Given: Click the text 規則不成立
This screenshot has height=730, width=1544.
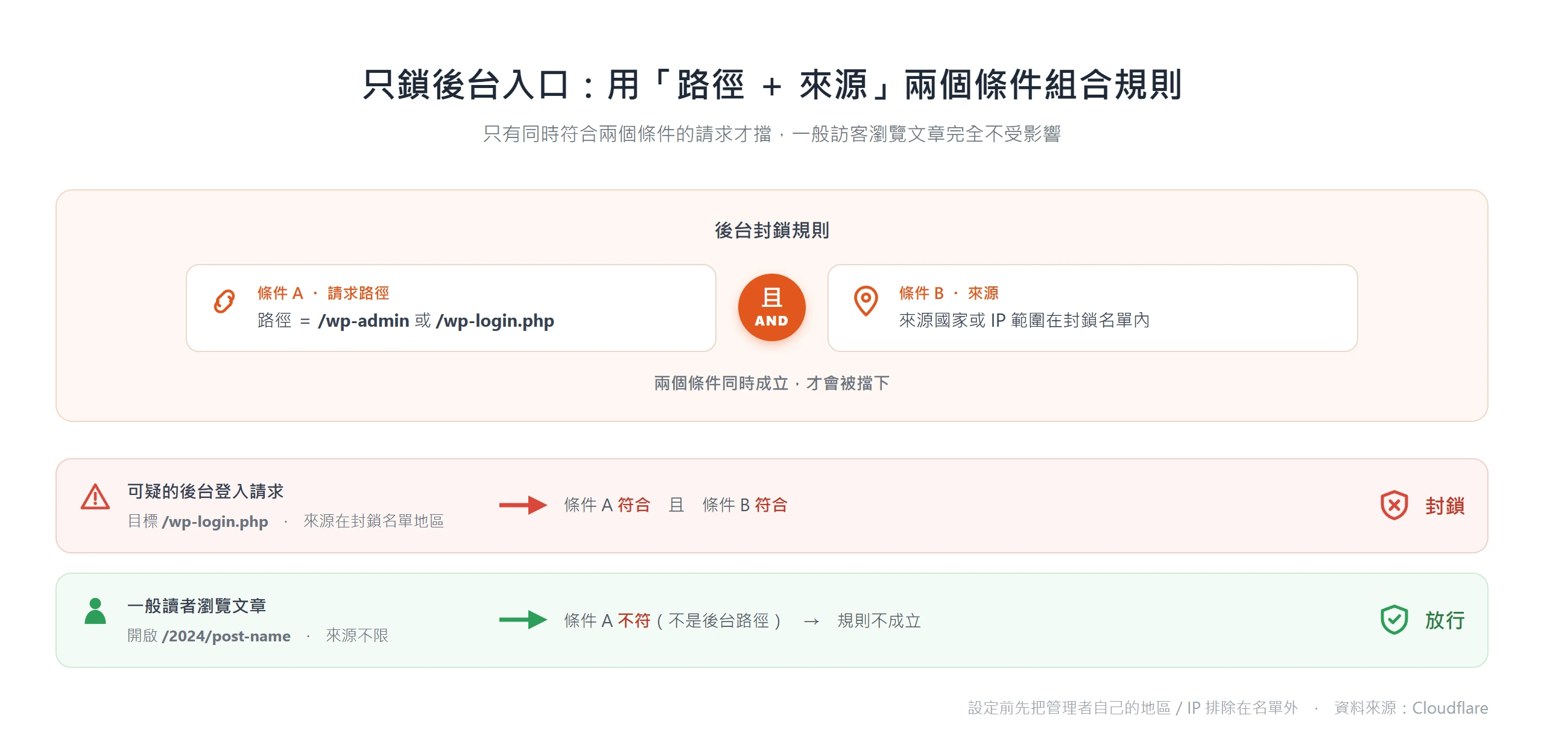Looking at the screenshot, I should (879, 620).
